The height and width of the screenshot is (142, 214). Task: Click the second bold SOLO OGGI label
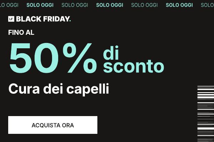(109, 5)
